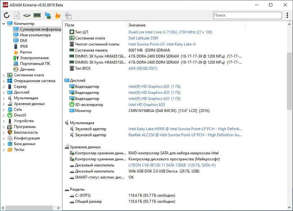
Task: Select the Общий размер row
Action: point(122,201)
